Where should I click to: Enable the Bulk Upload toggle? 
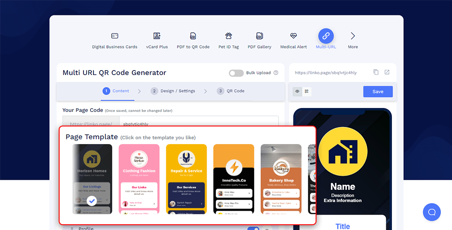(236, 73)
